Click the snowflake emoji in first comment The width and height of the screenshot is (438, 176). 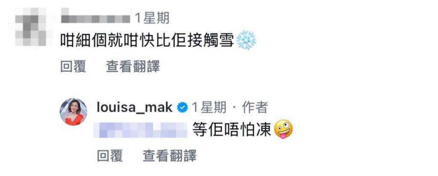(x=246, y=40)
